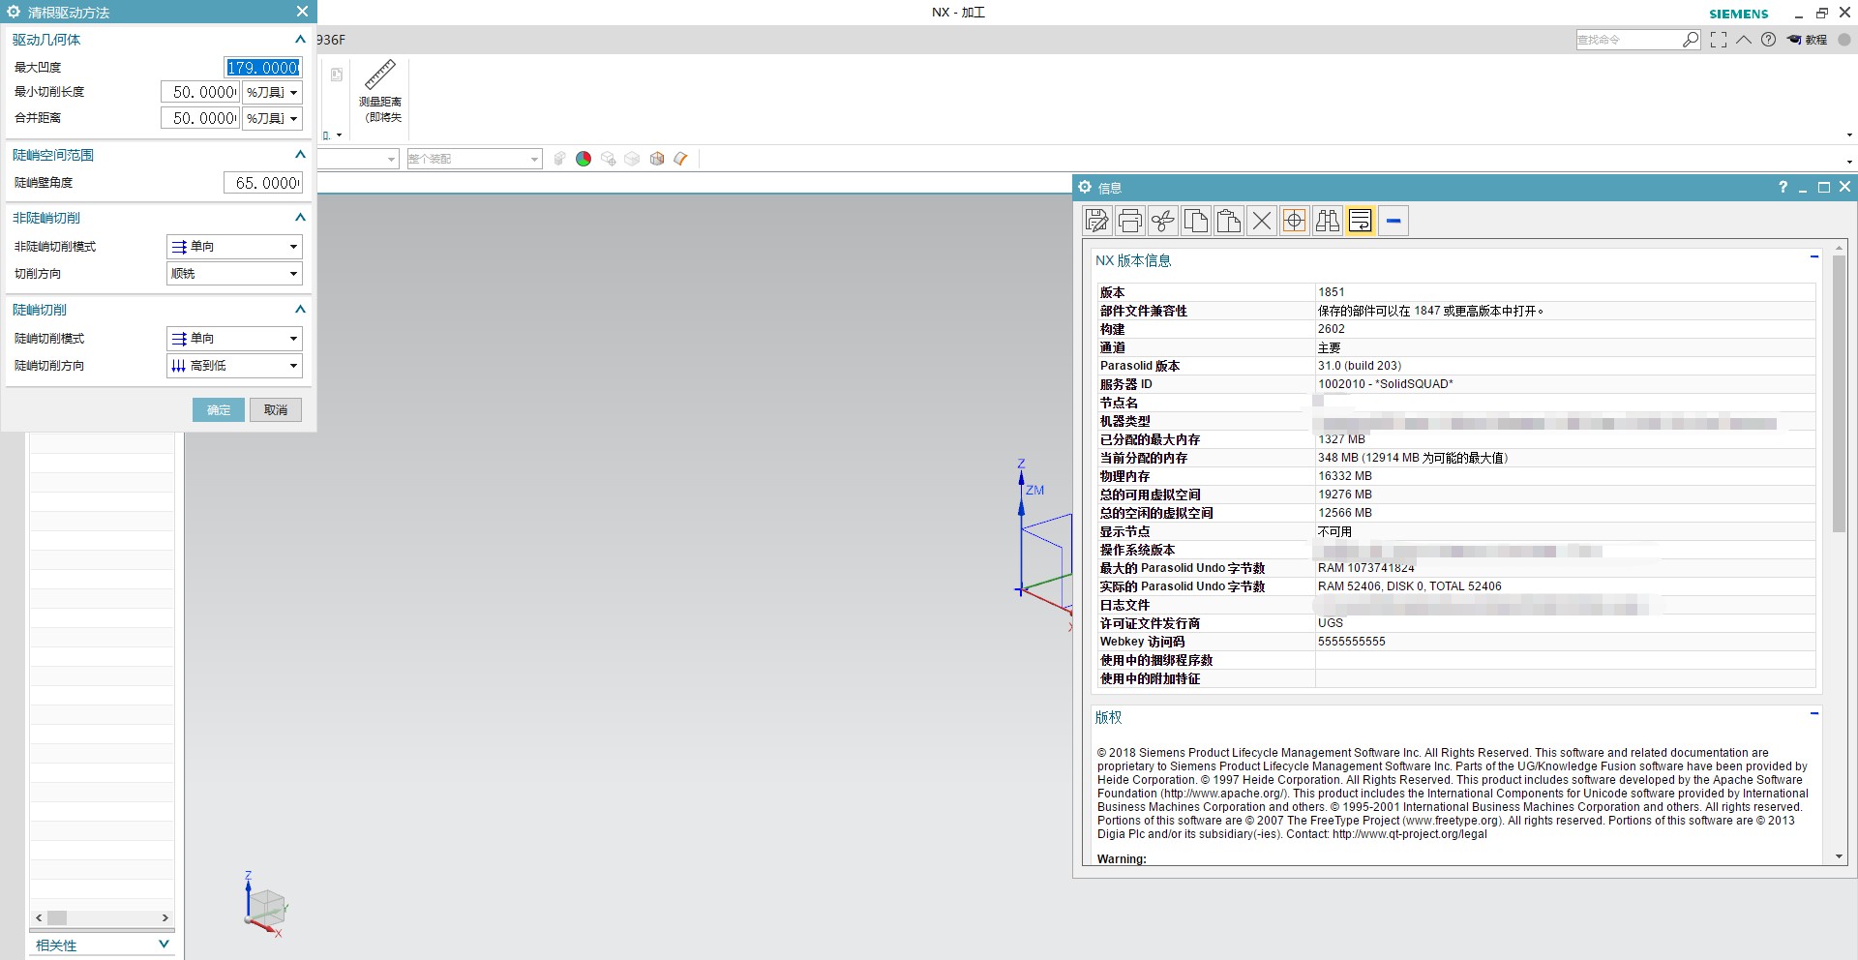This screenshot has width=1858, height=960.
Task: Click the 最小切削长度 value field
Action: pos(199,92)
